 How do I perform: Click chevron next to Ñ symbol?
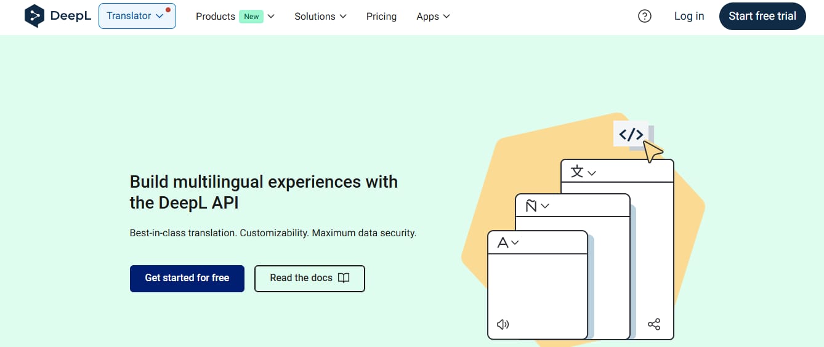point(544,206)
